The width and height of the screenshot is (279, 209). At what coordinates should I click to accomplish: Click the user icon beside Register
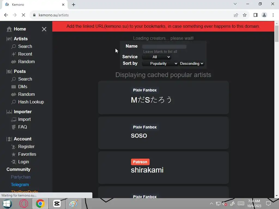click(x=14, y=147)
